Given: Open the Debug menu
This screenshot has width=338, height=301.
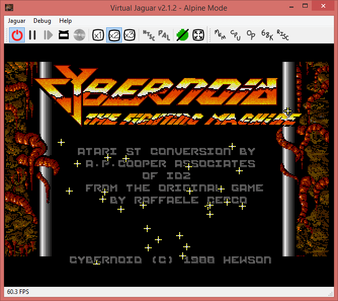Looking at the screenshot, I should [x=42, y=21].
